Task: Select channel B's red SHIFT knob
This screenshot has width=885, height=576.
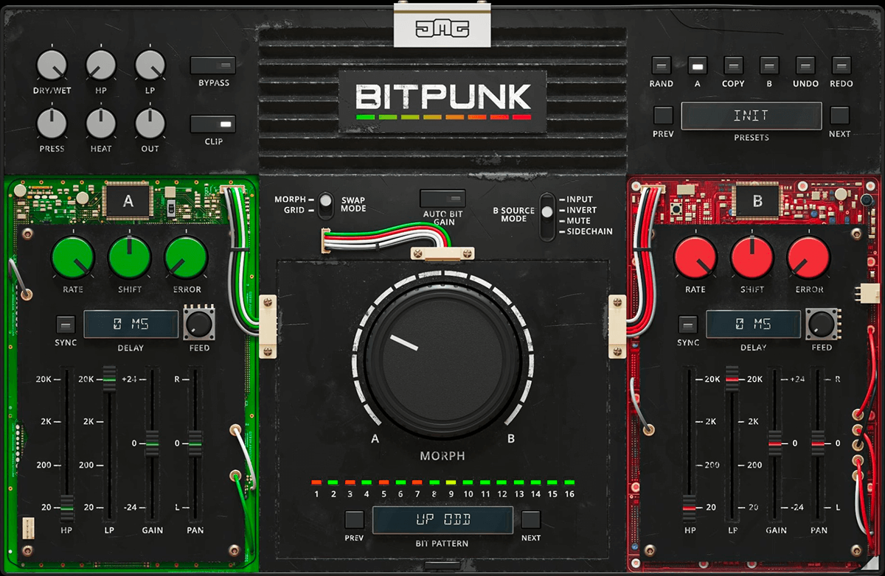Action: pyautogui.click(x=752, y=259)
